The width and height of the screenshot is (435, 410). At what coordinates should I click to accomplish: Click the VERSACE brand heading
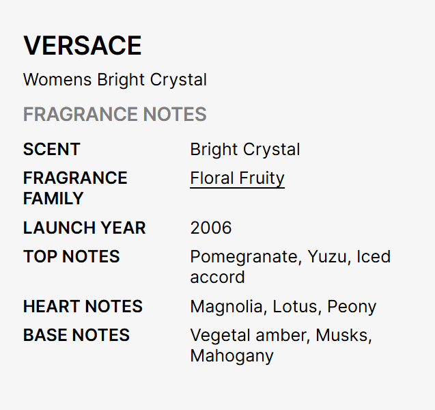(x=83, y=46)
